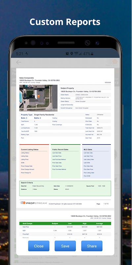Screen dimensions: 132x265
Task: Close the report preview
Action: (x=39, y=246)
